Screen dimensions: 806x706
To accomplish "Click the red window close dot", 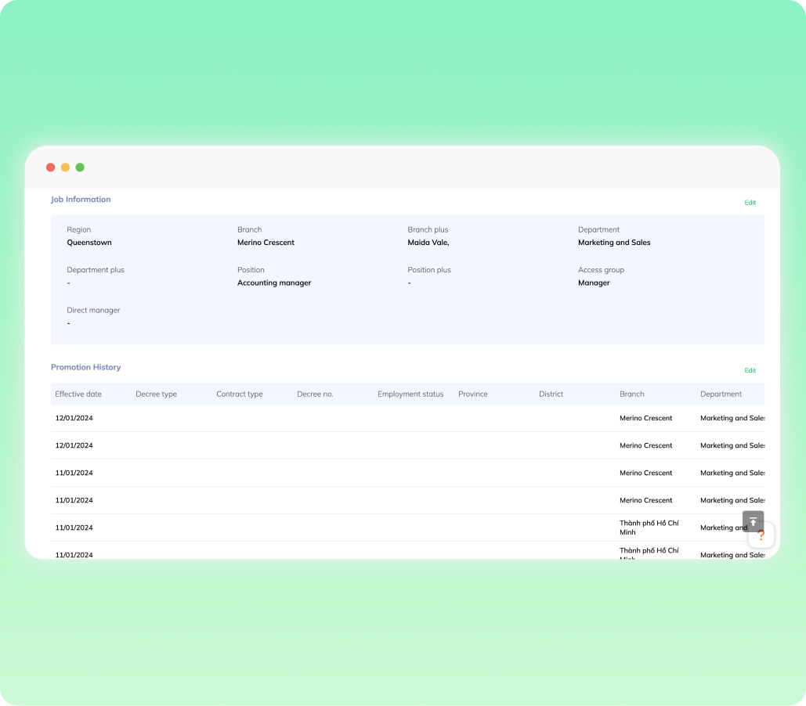I will tap(51, 167).
